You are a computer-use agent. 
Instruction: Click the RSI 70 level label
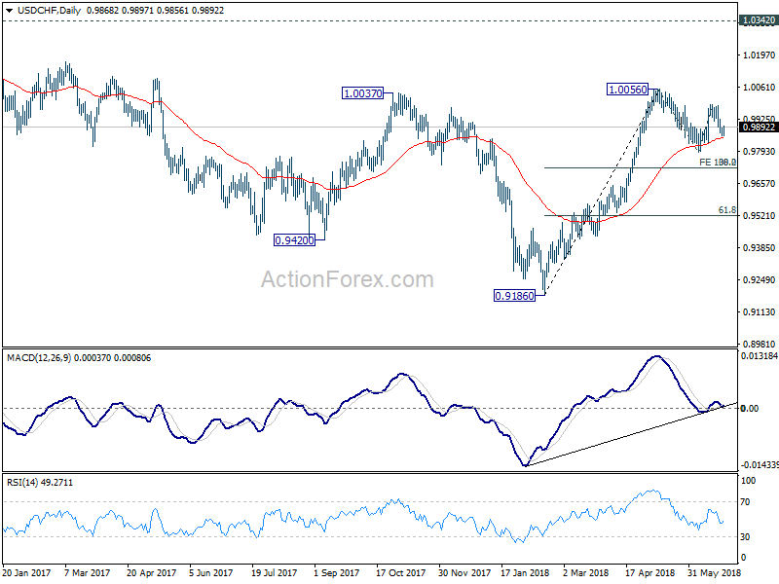[745, 502]
